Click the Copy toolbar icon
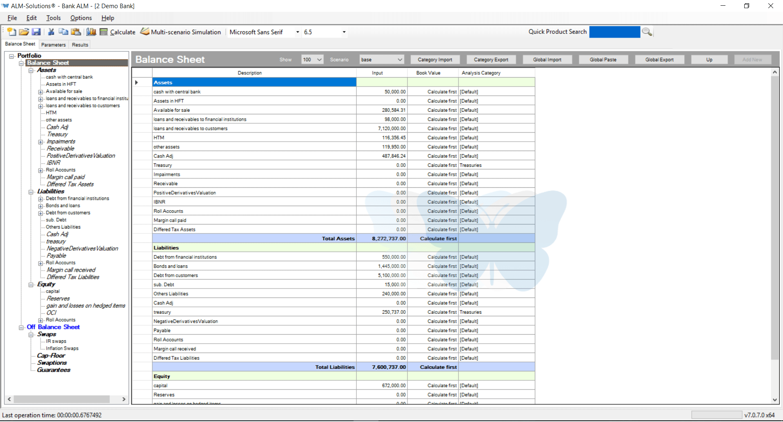783x422 pixels. coord(63,32)
